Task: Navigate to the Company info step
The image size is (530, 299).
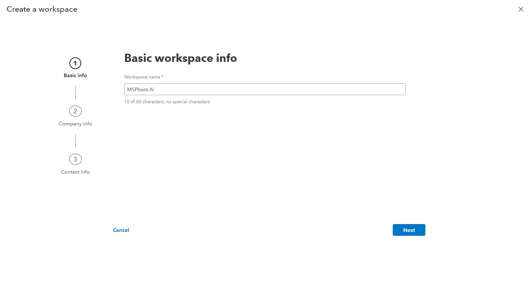Action: (75, 123)
